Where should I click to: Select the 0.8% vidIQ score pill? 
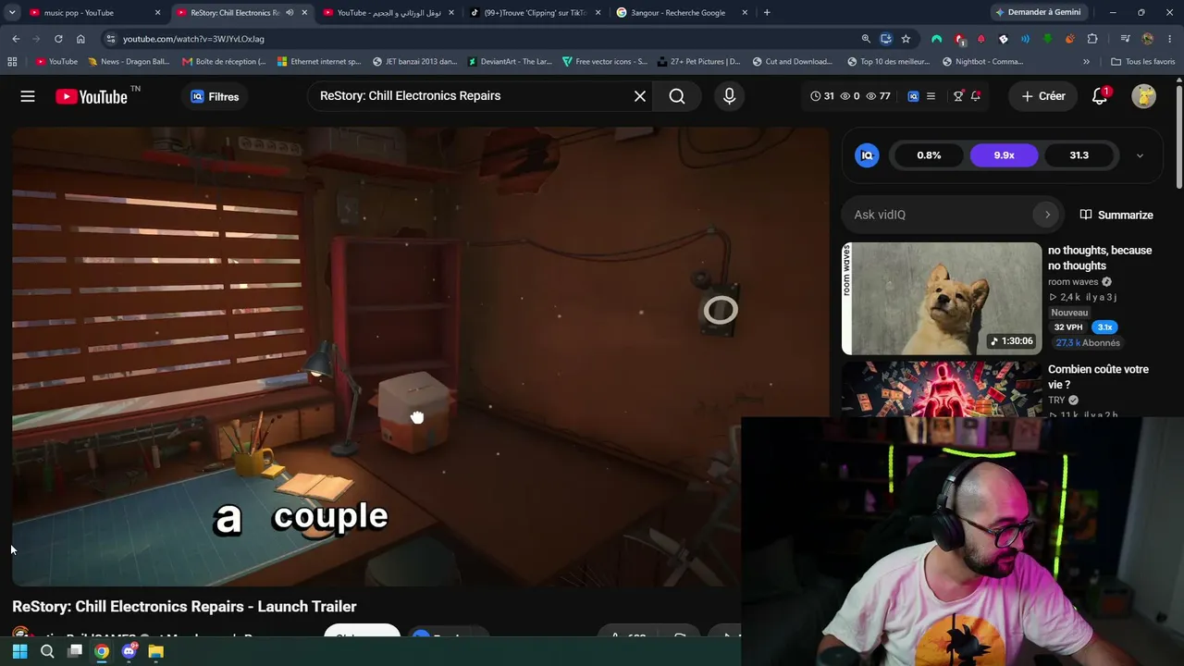929,155
